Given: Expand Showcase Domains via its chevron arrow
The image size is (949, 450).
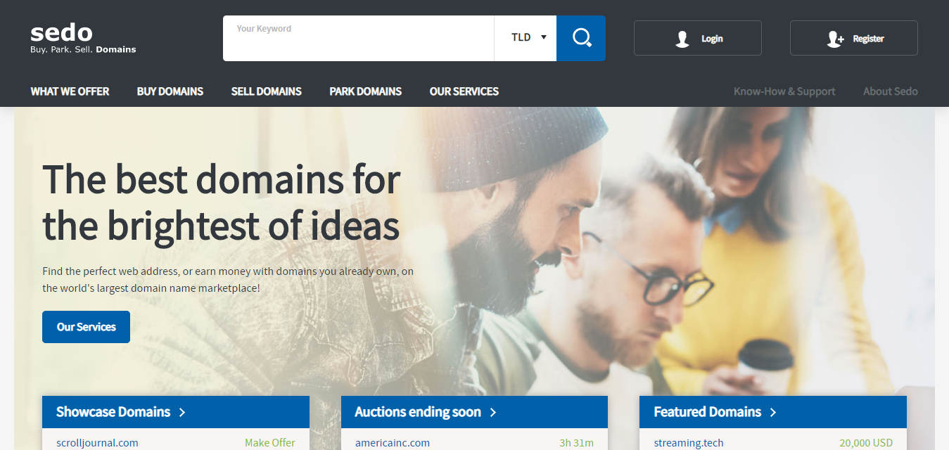Looking at the screenshot, I should pyautogui.click(x=182, y=412).
